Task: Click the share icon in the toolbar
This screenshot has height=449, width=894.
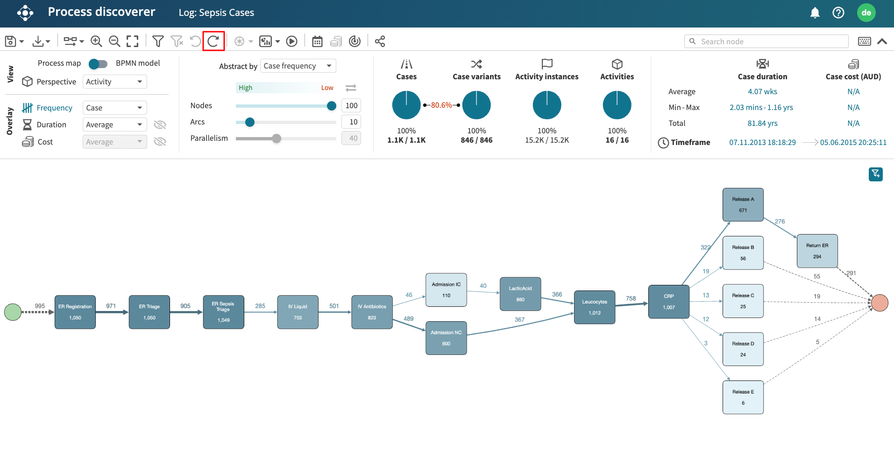Action: coord(380,41)
